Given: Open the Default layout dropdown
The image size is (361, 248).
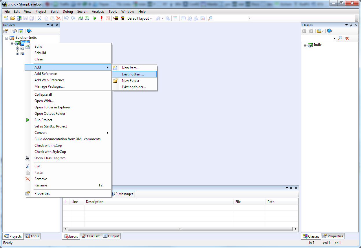Looking at the screenshot, I should (x=140, y=18).
